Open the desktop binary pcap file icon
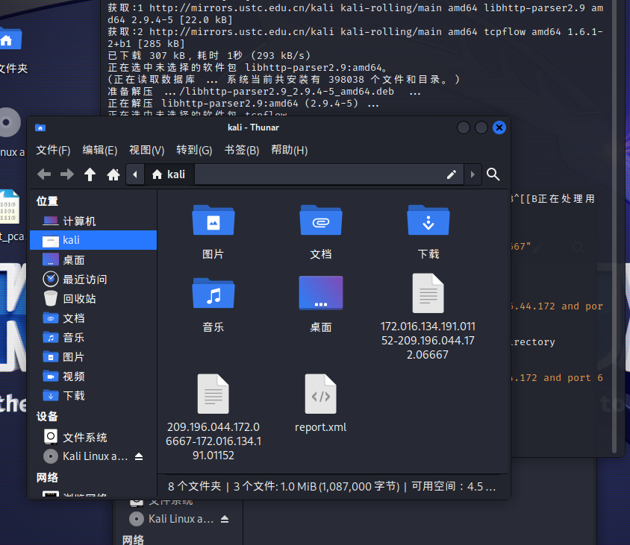The width and height of the screenshot is (630, 545). (10, 207)
